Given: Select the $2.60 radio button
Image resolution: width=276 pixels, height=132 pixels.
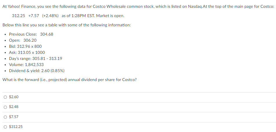Looking at the screenshot, I should click(6, 97).
